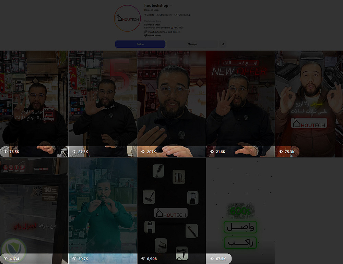This screenshot has height=264, width=343.
Task: Click the chain link icon before www.houtech.store
Action: pos(145,32)
